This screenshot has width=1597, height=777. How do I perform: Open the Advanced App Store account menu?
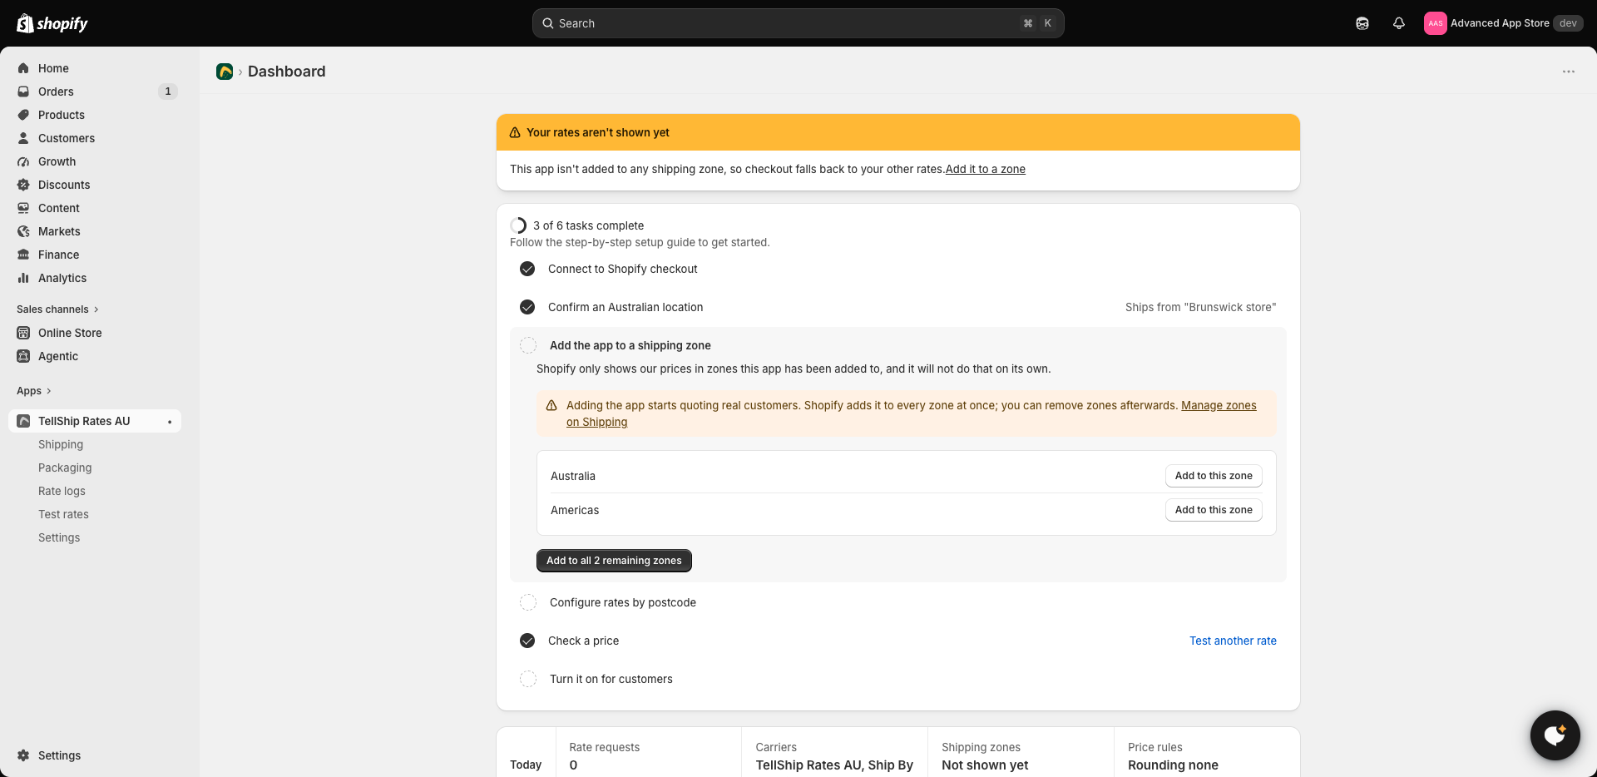coord(1503,23)
